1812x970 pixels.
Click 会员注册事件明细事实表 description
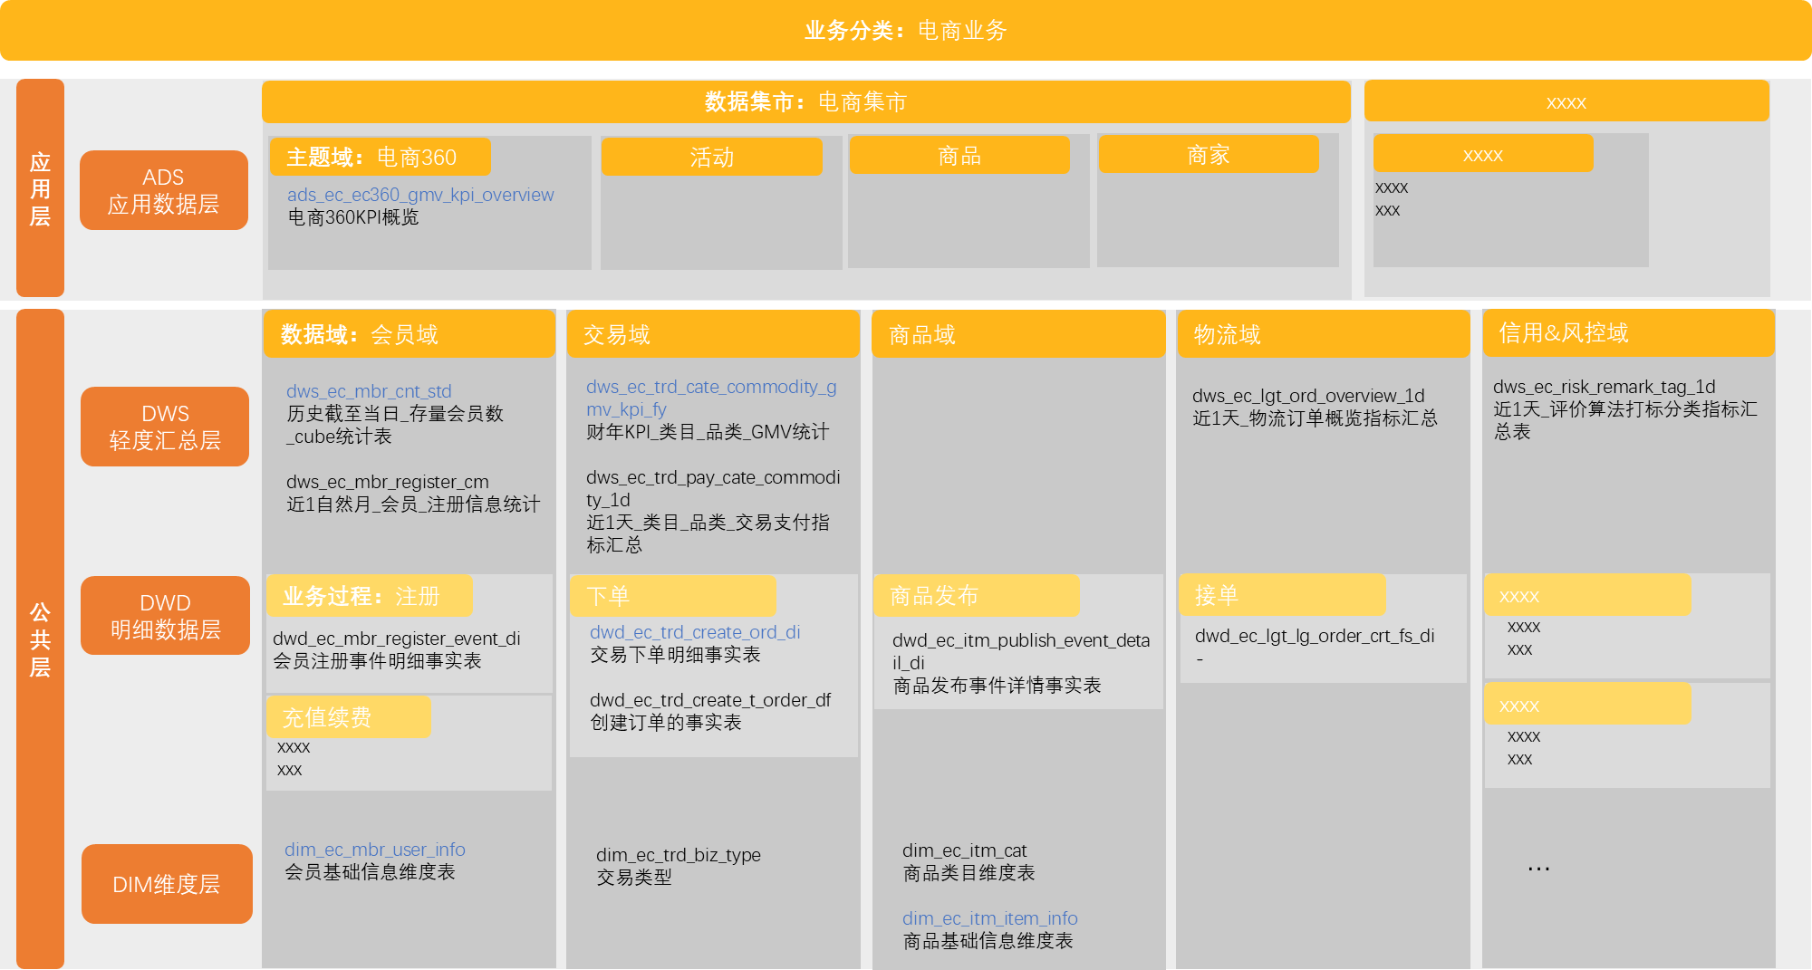pyautogui.click(x=377, y=661)
